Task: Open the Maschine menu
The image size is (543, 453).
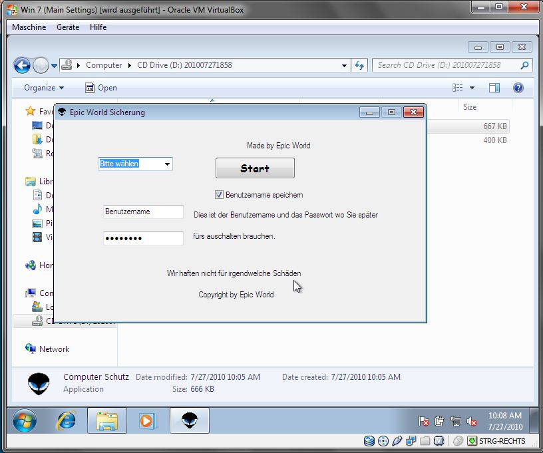Action: (29, 27)
